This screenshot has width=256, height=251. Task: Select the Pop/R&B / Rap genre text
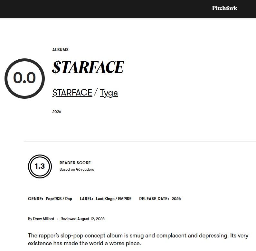(x=59, y=199)
